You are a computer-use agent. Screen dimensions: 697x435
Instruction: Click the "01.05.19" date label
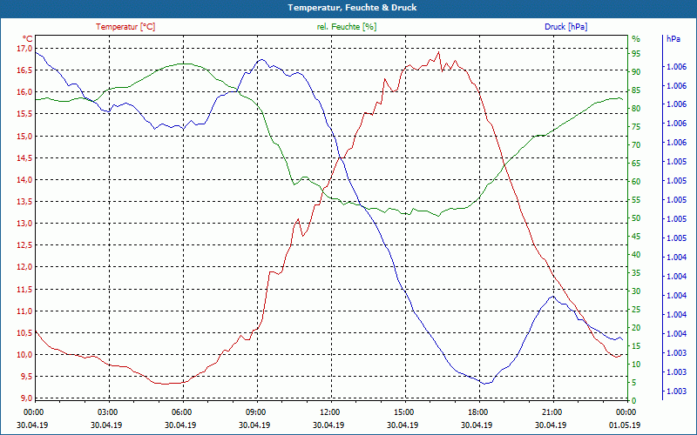[625, 425]
